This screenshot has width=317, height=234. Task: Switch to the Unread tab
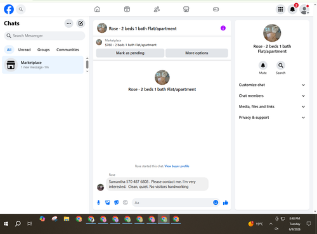(x=24, y=50)
